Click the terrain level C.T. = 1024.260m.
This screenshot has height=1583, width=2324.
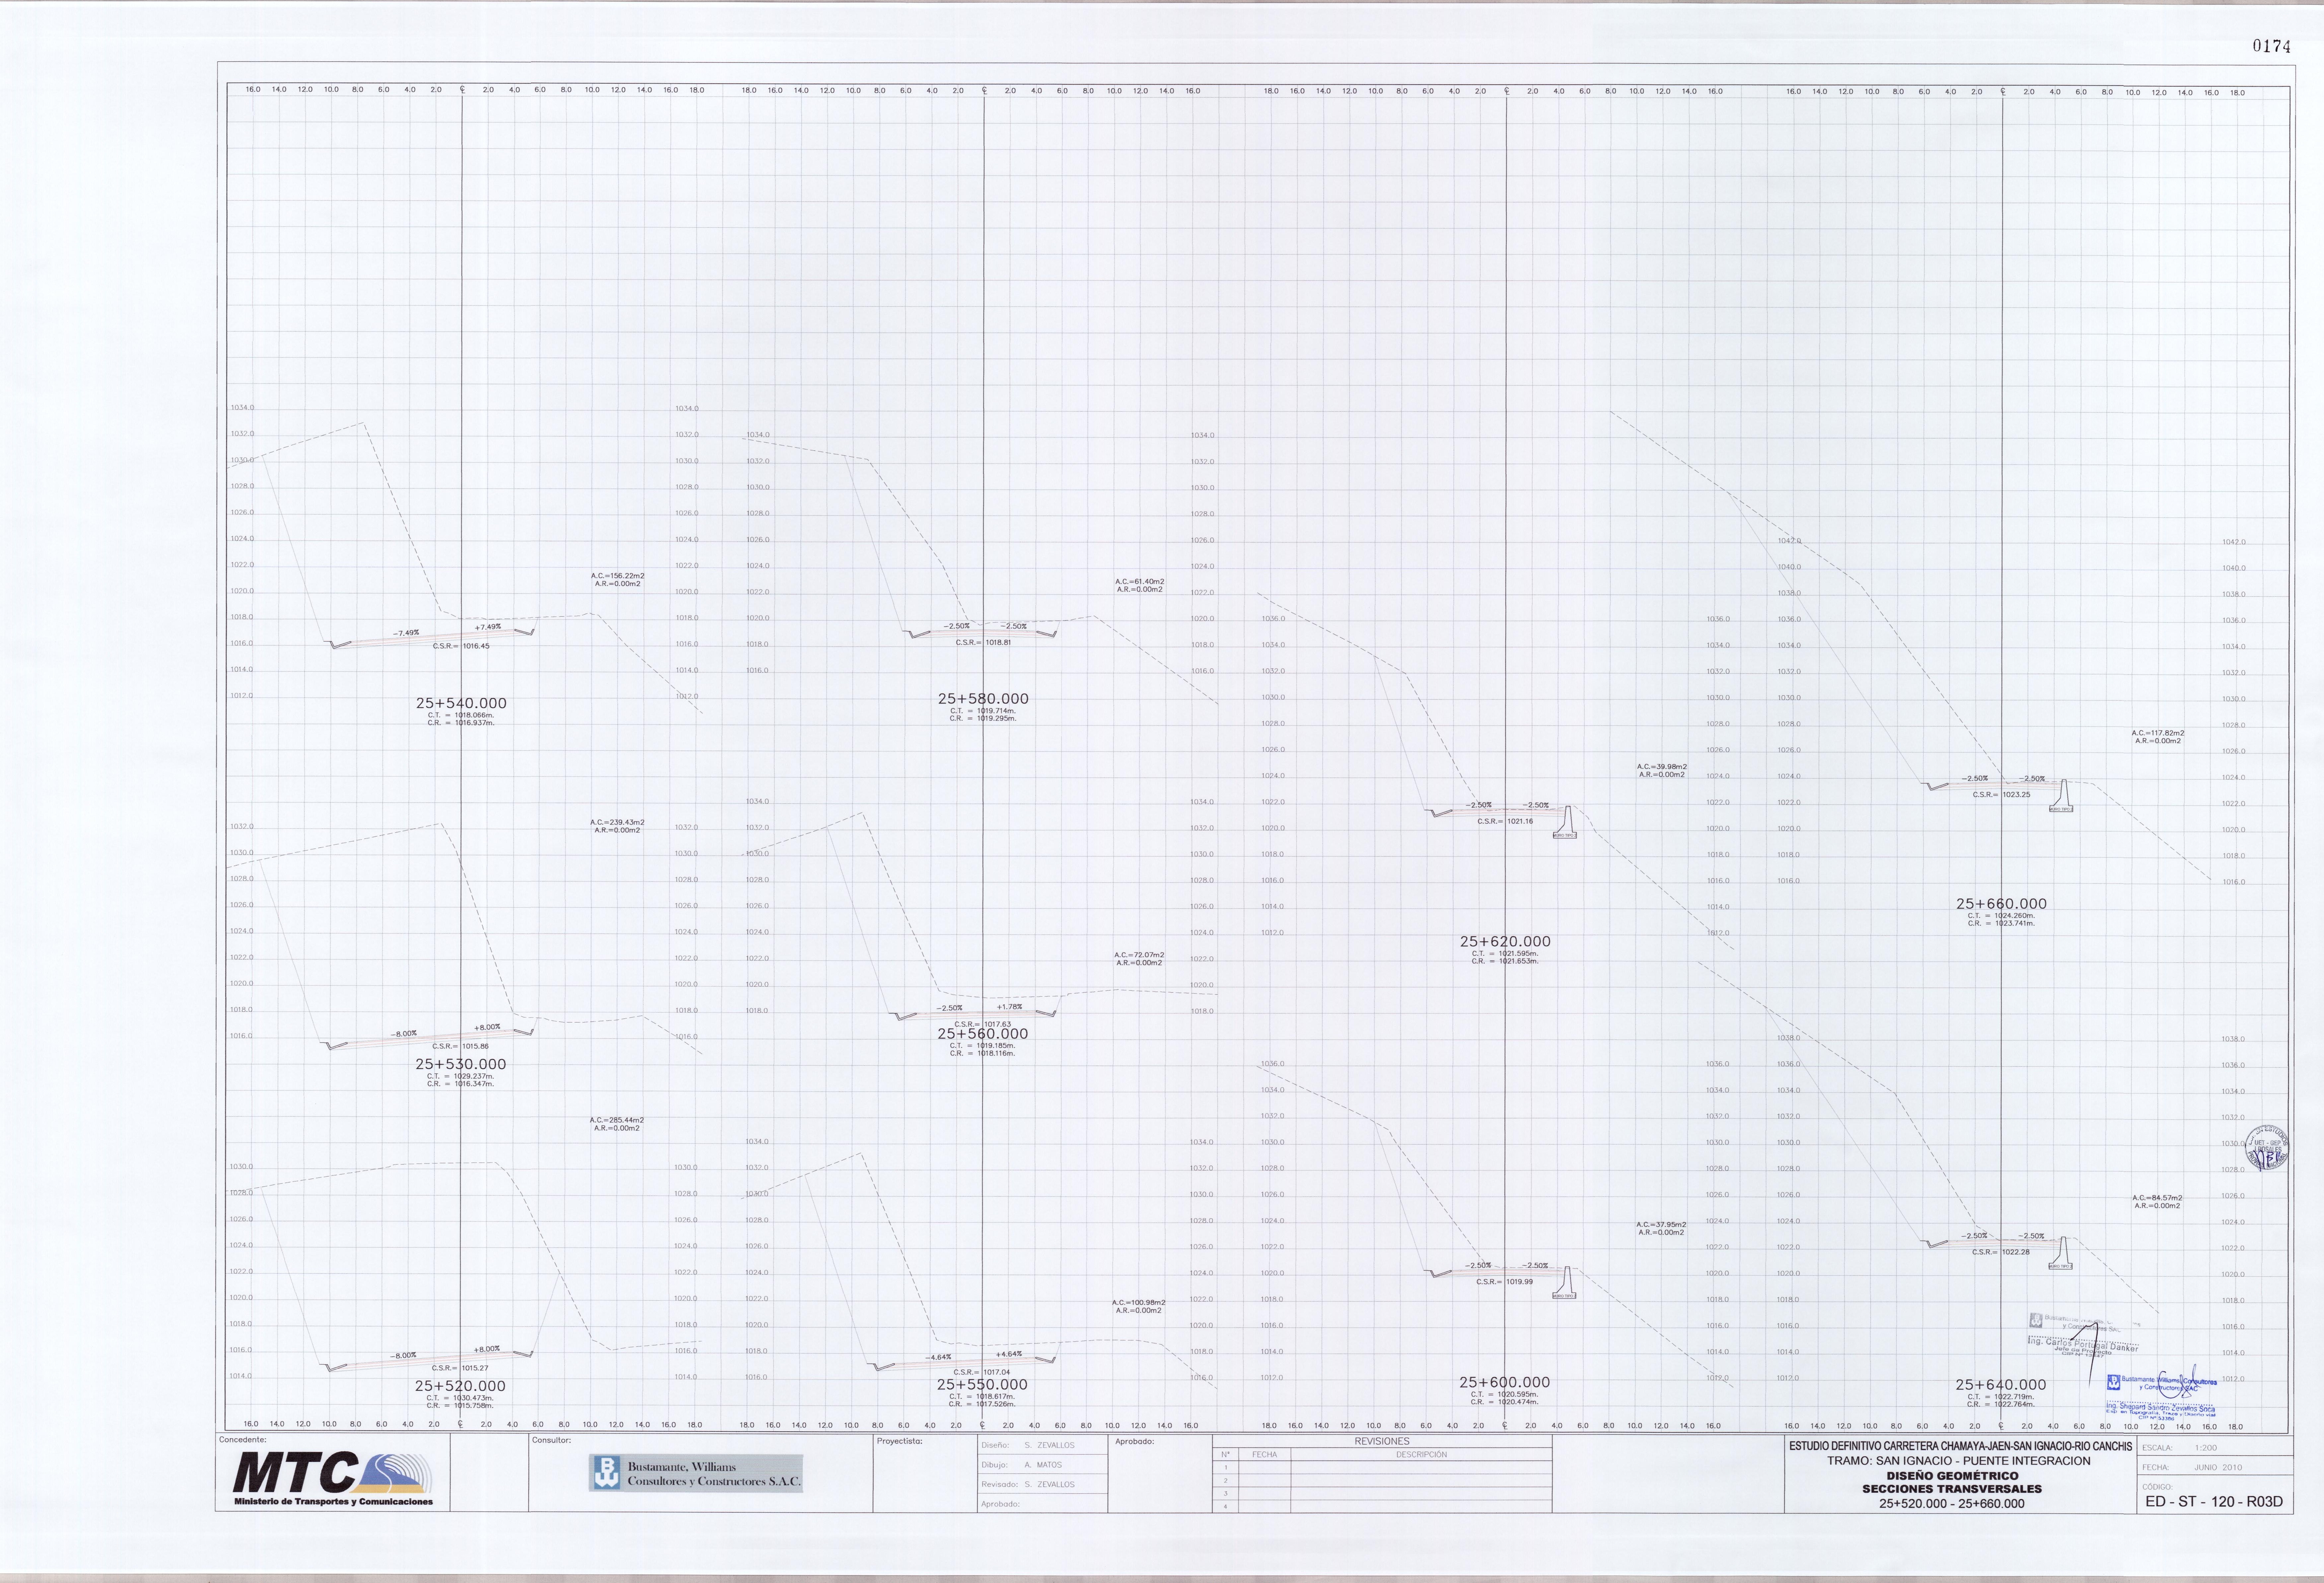[2001, 916]
